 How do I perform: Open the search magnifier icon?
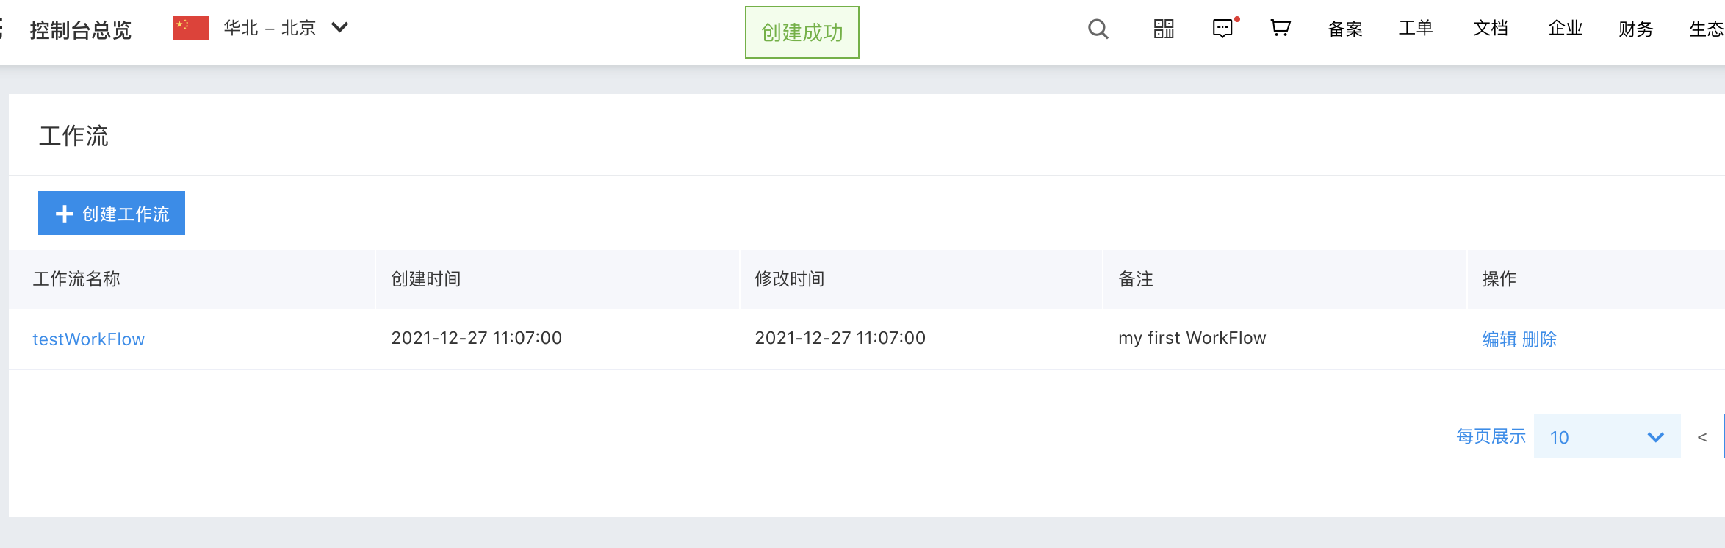[1098, 29]
